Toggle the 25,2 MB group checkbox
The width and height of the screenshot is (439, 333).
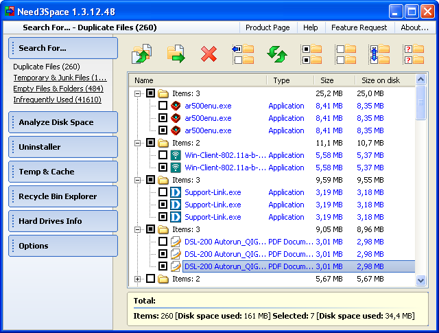[x=150, y=93]
